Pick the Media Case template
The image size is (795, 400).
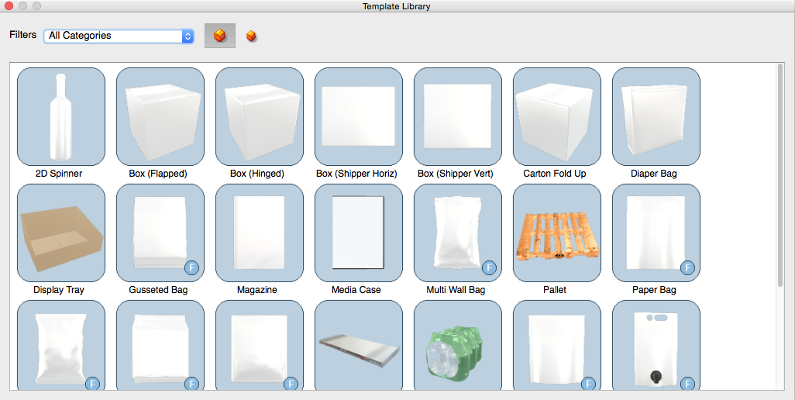click(359, 233)
